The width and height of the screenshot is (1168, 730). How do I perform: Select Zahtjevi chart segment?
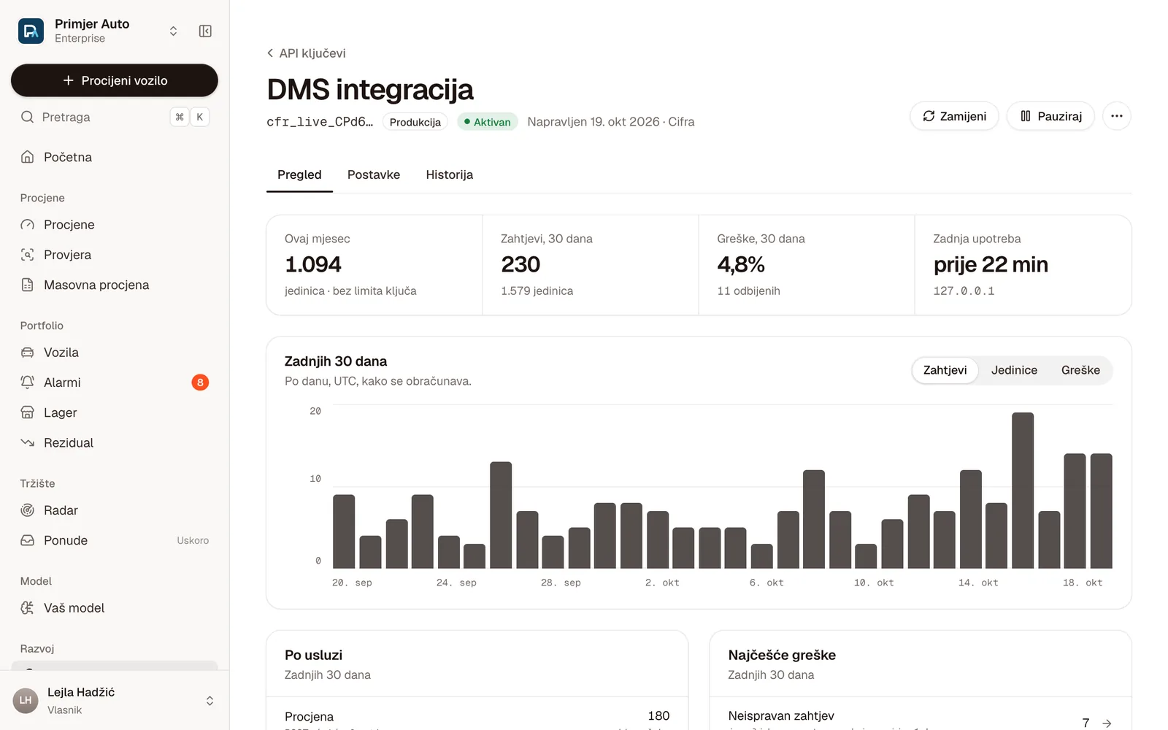pyautogui.click(x=945, y=370)
